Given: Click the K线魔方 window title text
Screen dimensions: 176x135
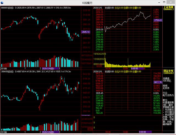Looking at the screenshot, I should [x=87, y=3].
